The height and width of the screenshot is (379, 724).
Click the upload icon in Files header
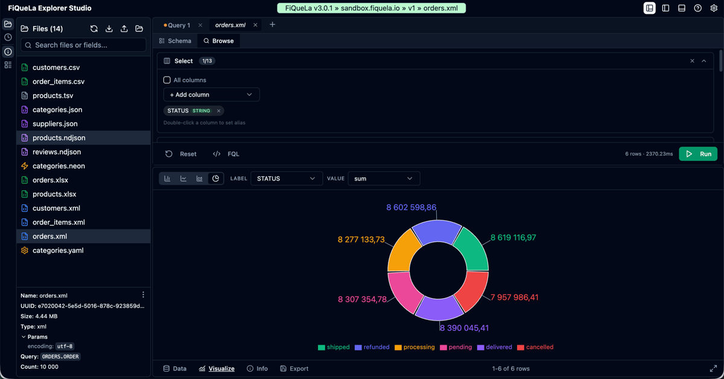124,28
